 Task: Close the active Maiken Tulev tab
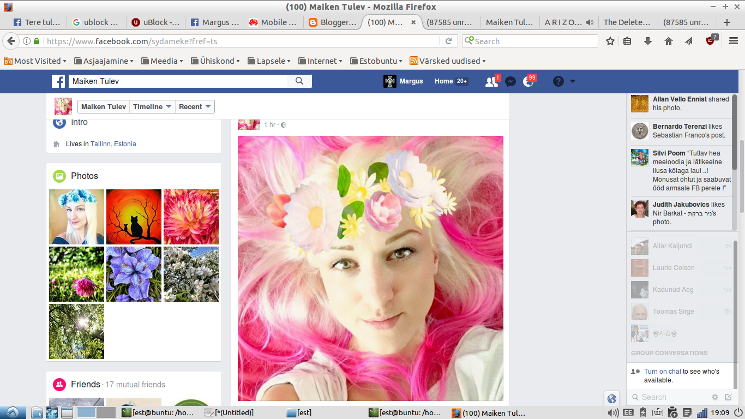pyautogui.click(x=413, y=22)
